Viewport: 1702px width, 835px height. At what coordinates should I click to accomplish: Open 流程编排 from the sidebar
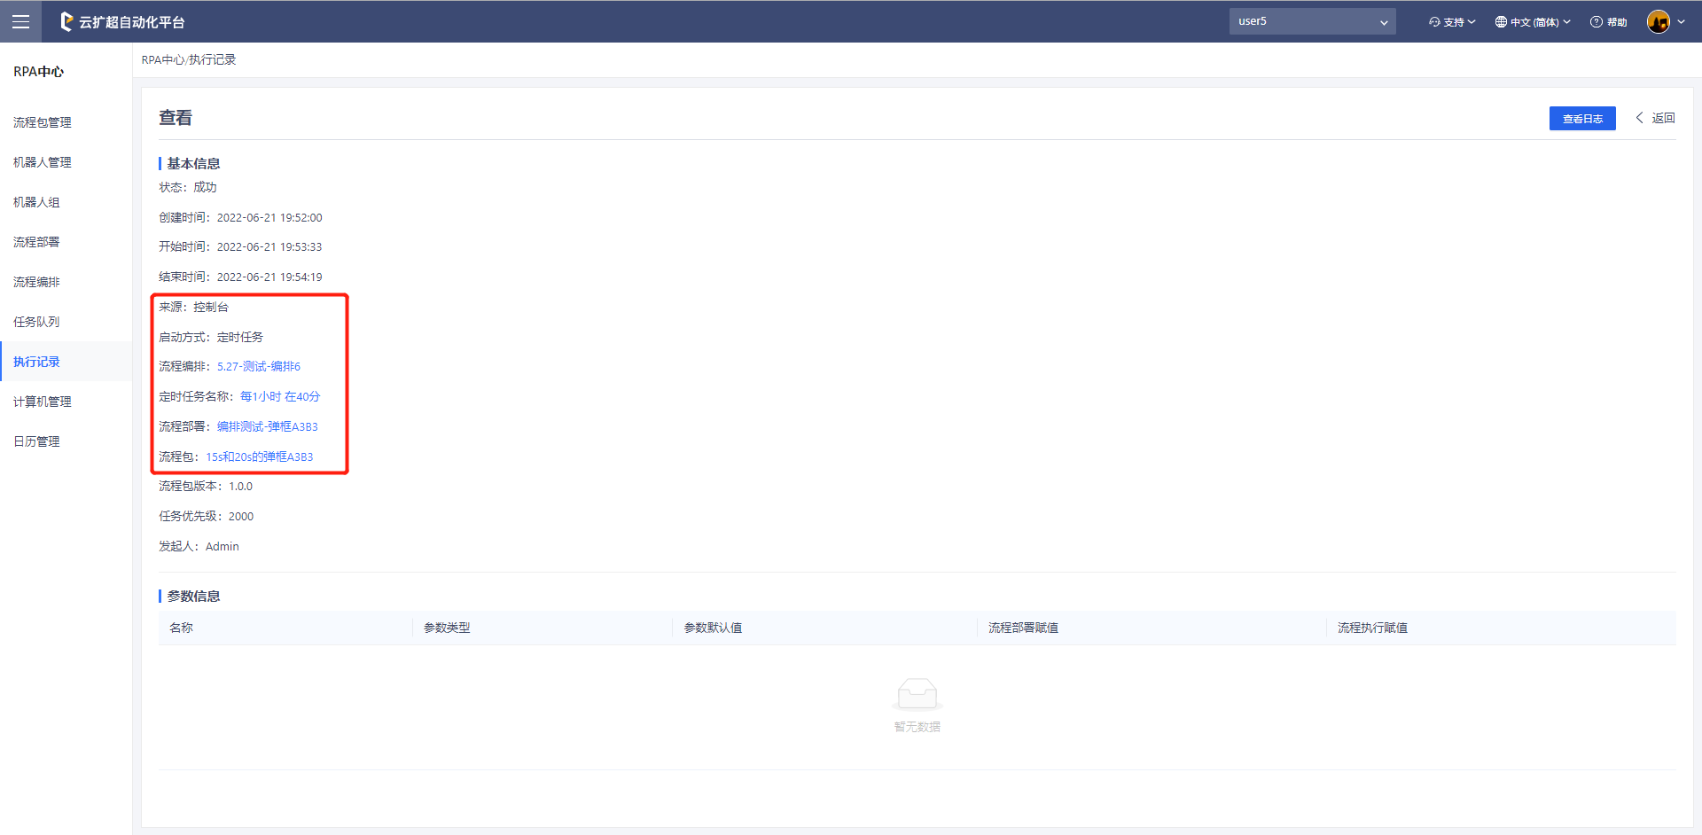(36, 282)
